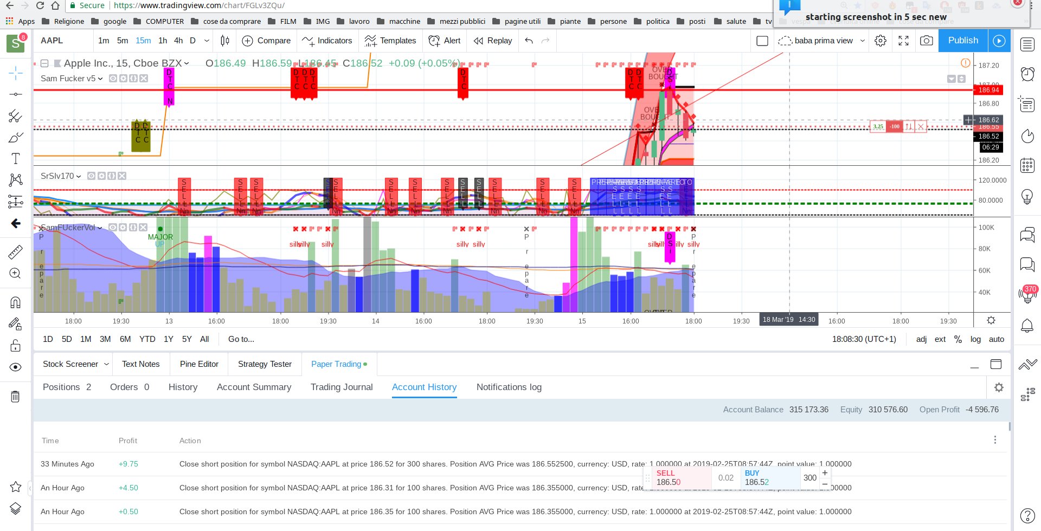Open chart layout selector square icon
This screenshot has height=531, width=1041.
pyautogui.click(x=762, y=41)
